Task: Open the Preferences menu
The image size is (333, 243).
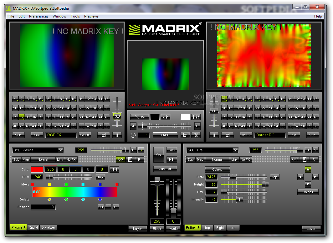Action: (x=39, y=16)
